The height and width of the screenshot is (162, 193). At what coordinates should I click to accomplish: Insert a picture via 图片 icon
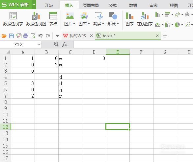pyautogui.click(x=70, y=16)
